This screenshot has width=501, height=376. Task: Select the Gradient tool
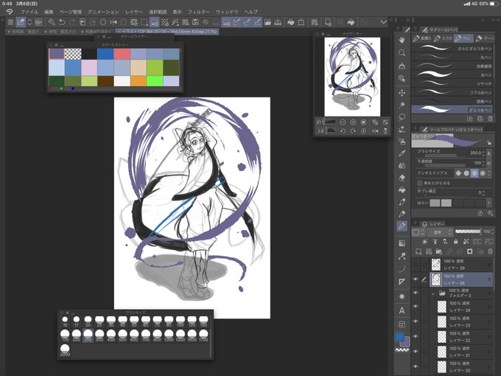coord(402,243)
